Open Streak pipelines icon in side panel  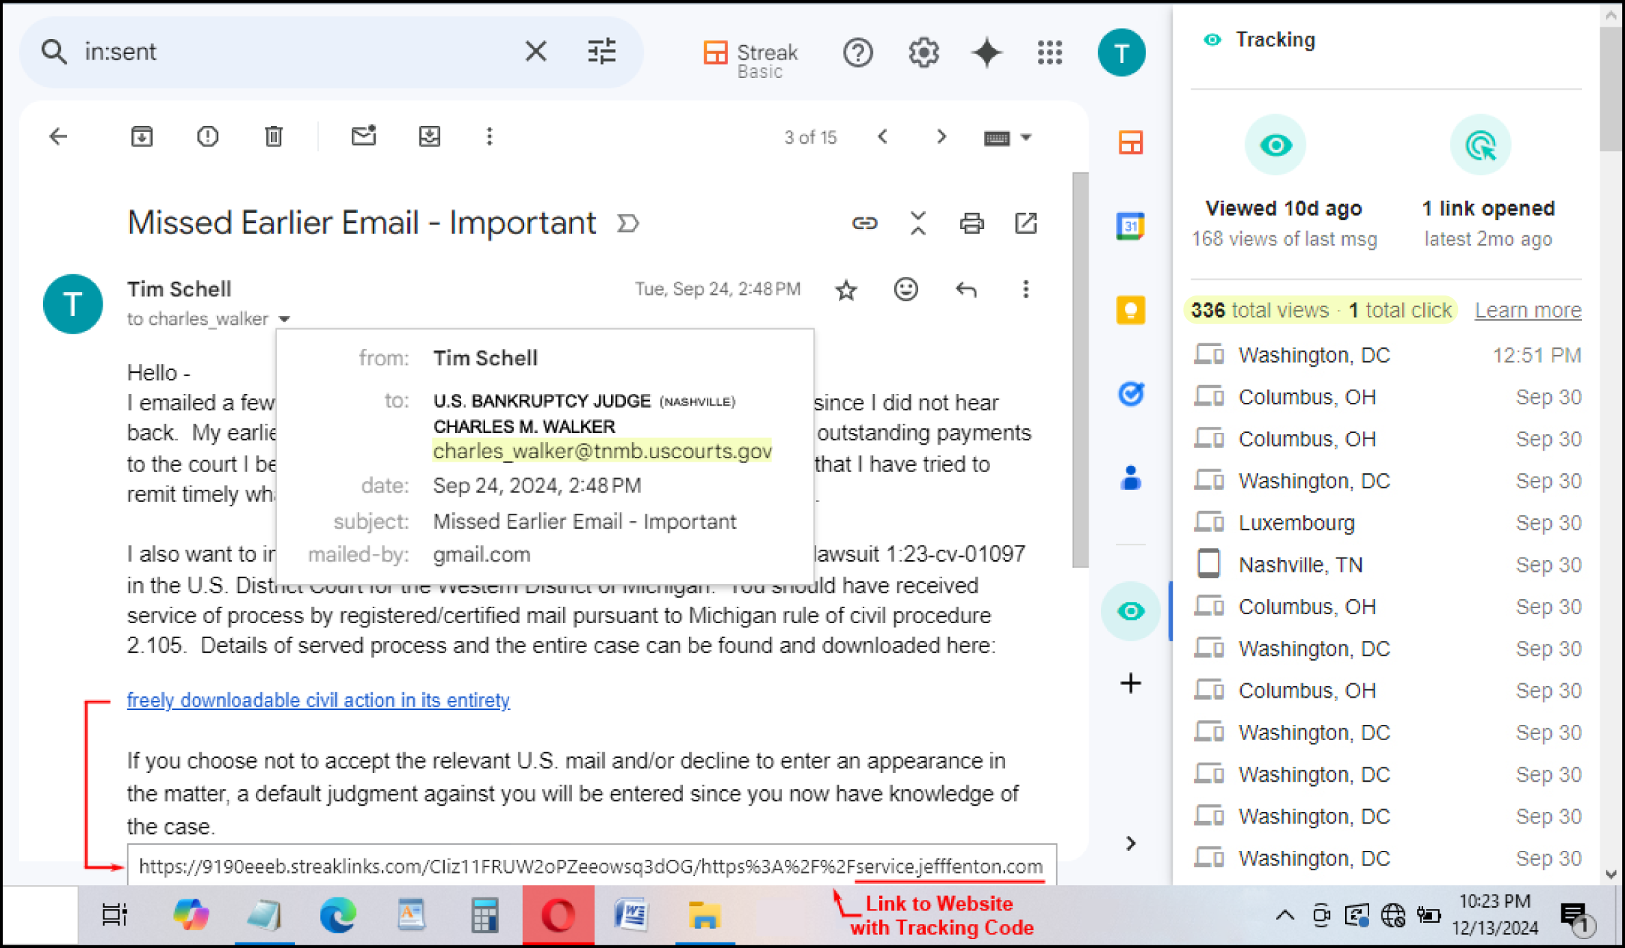coord(1130,143)
